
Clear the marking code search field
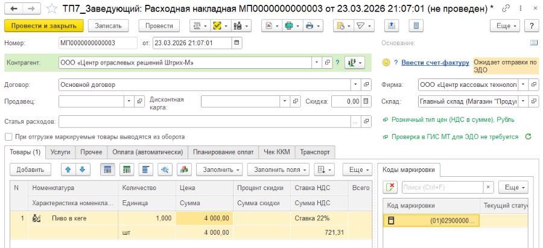point(488,188)
